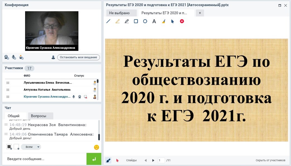Screen dimensions: 291x166
Task: Switch to the Не выбрано tab
Action: 121,13
